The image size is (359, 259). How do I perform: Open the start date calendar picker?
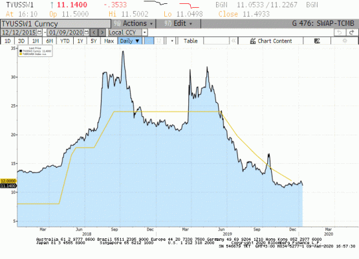(39, 32)
